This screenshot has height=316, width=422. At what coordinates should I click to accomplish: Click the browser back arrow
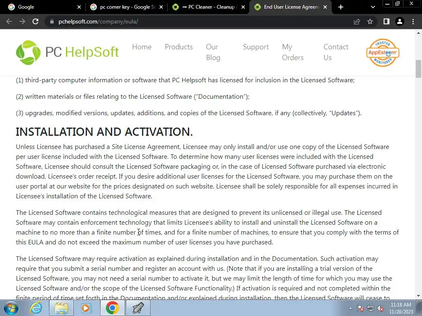[x=9, y=21]
